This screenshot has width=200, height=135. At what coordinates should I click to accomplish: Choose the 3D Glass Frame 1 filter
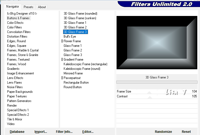point(75,23)
